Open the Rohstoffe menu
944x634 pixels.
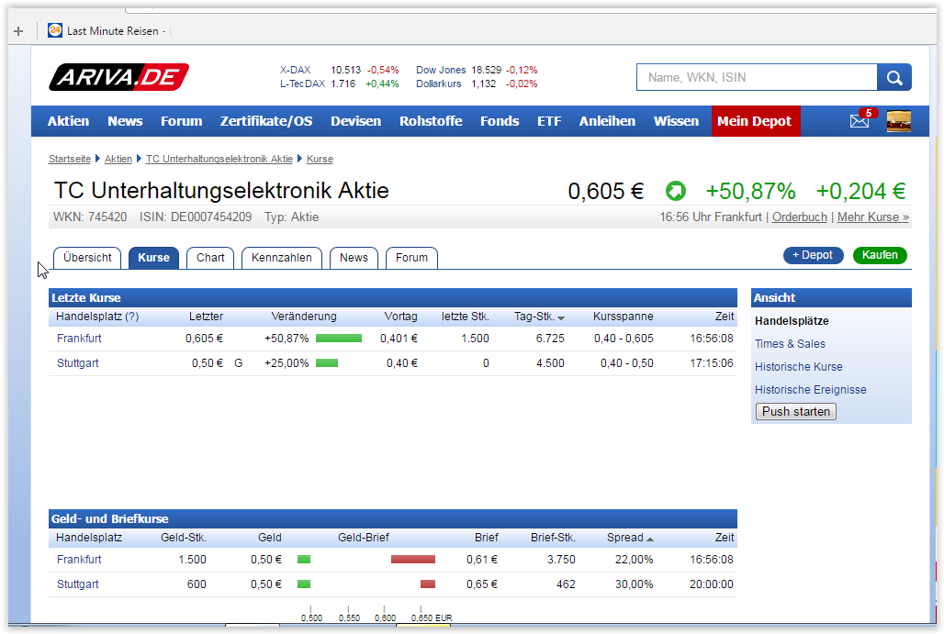(431, 121)
